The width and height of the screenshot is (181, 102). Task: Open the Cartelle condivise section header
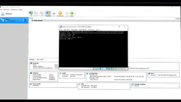pyautogui.click(x=140, y=84)
